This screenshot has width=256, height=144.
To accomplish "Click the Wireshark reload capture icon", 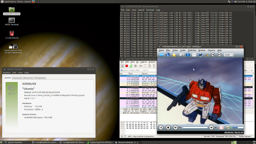I will tap(154, 66).
